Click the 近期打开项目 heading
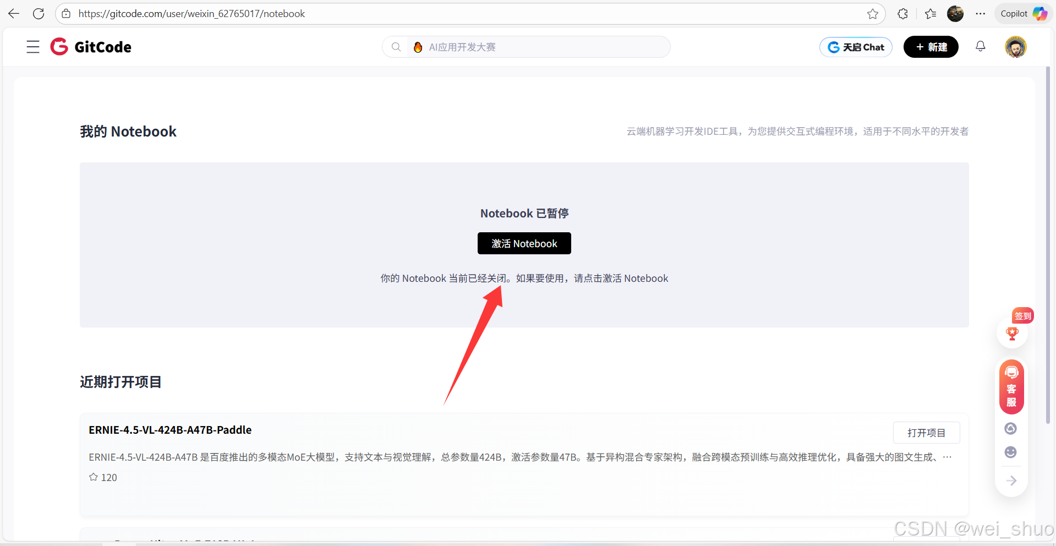The image size is (1056, 546). [121, 382]
